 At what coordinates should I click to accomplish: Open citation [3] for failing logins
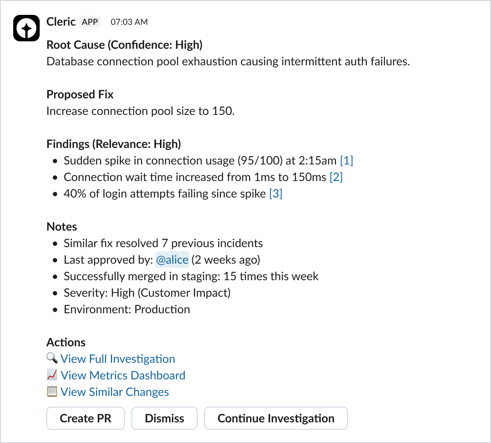(x=276, y=193)
